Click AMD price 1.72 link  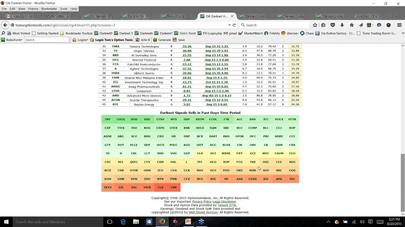point(187,96)
